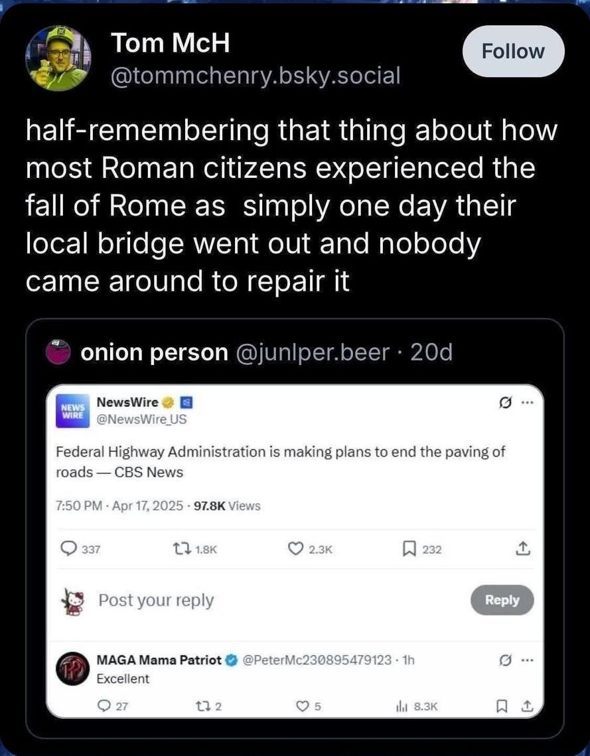This screenshot has height=756, width=590.
Task: View stats of the 'Excellent' reply
Action: click(x=400, y=706)
